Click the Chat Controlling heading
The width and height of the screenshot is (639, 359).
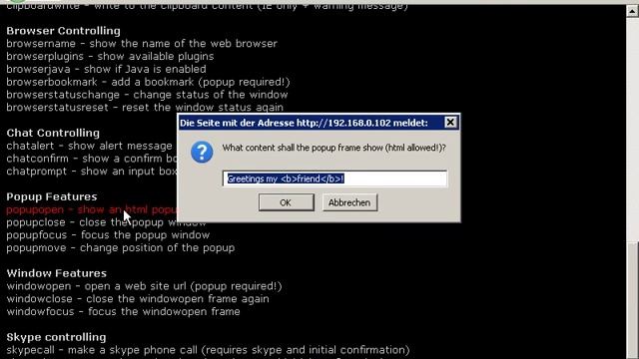(x=53, y=133)
